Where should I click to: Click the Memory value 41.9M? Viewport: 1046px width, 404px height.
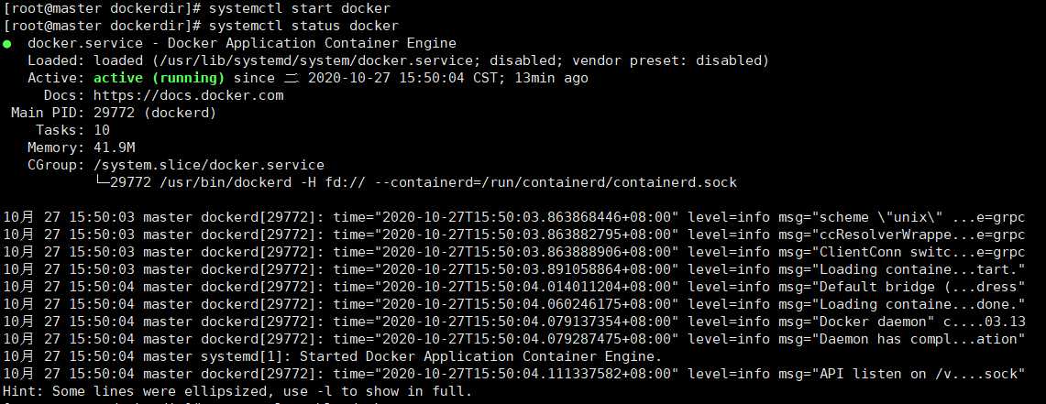(x=114, y=147)
